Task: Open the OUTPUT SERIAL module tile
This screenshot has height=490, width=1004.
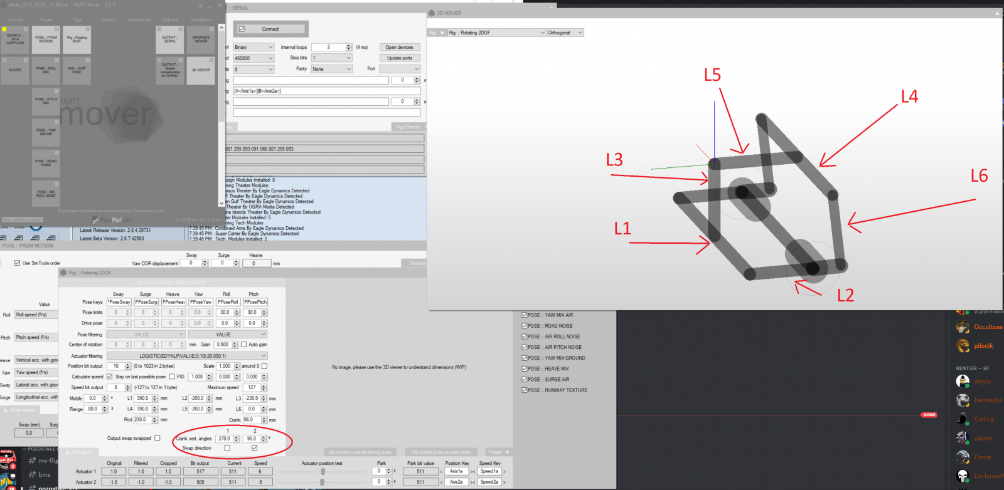Action: coord(169,39)
